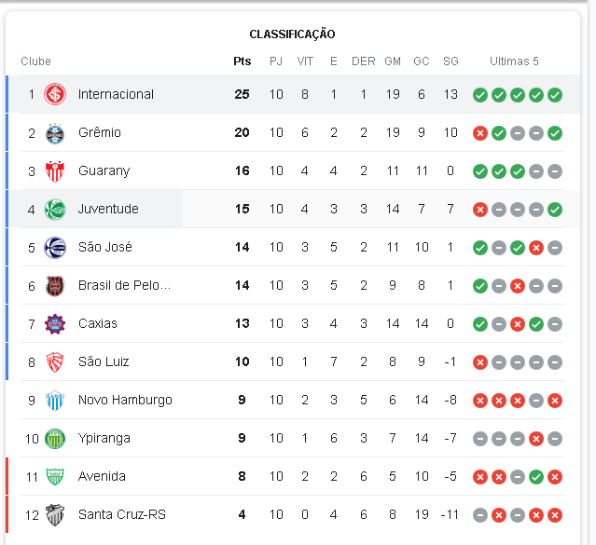Click the CLASSIFICAÇÃO table title
This screenshot has width=596, height=545.
coord(292,34)
